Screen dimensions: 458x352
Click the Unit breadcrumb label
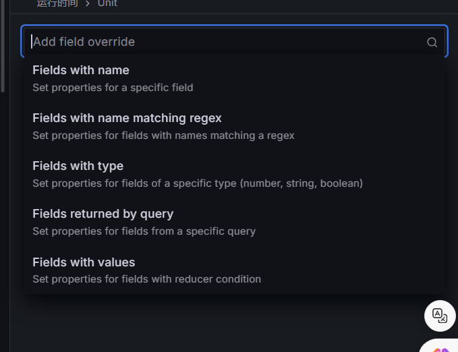click(x=107, y=3)
